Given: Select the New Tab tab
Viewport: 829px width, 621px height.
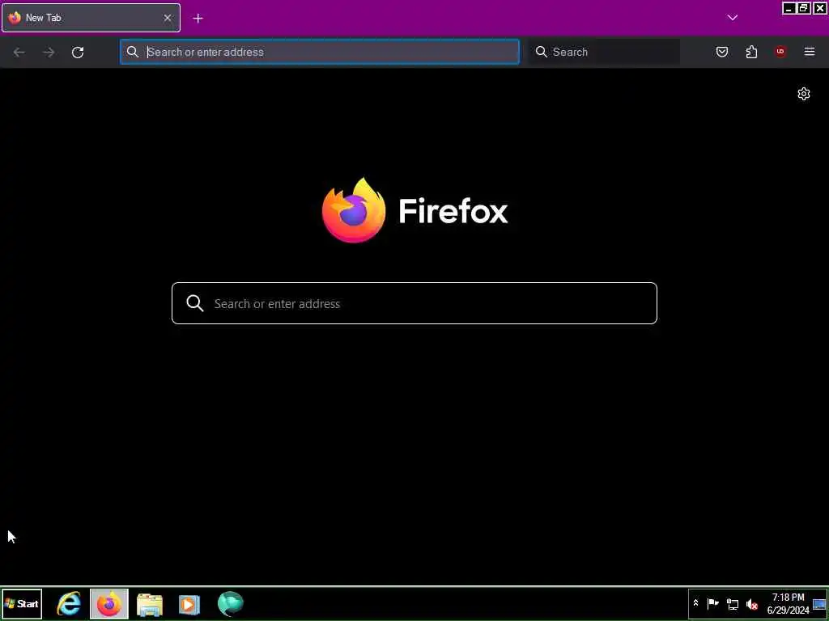Looking at the screenshot, I should click(x=91, y=18).
